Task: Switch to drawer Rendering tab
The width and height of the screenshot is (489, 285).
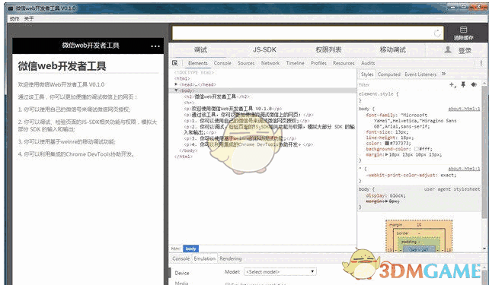Action: point(231,258)
